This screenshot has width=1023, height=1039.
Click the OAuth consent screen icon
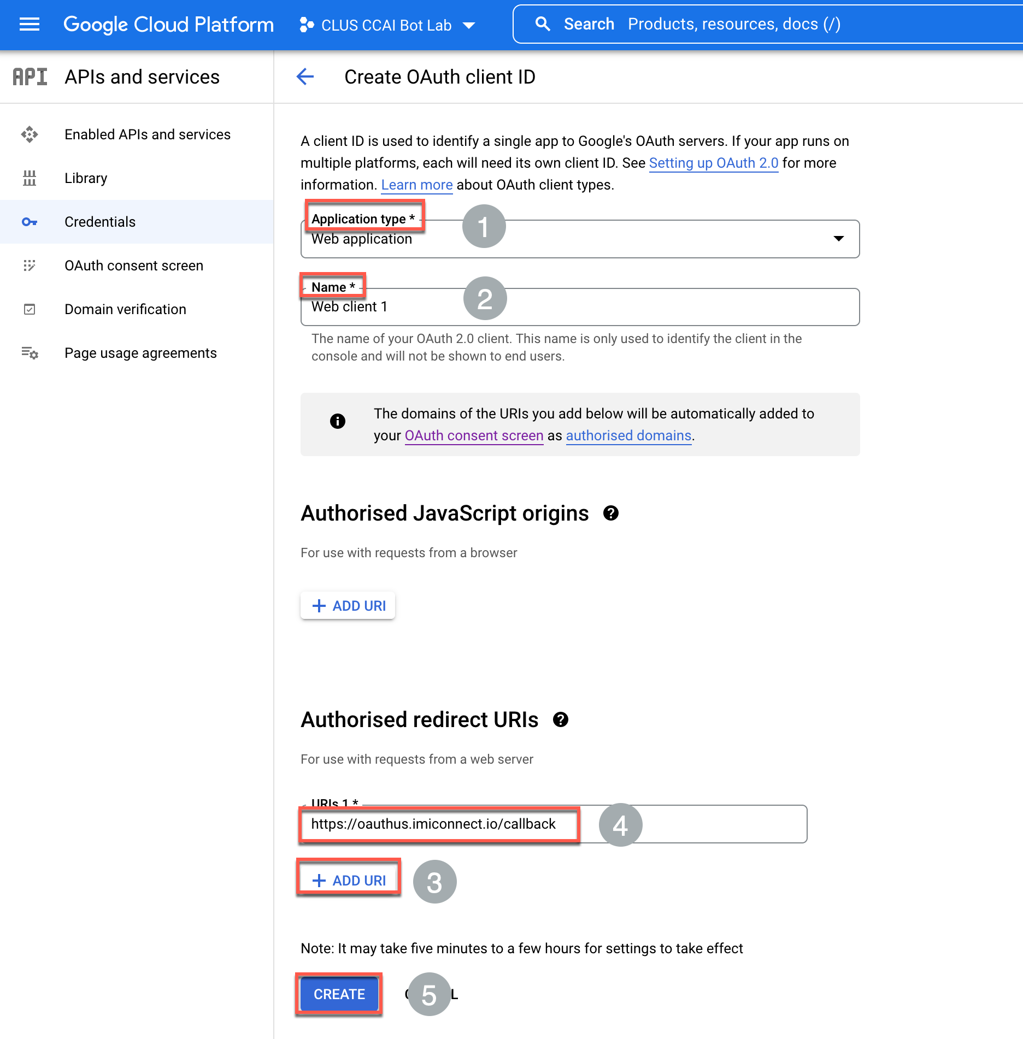click(30, 265)
